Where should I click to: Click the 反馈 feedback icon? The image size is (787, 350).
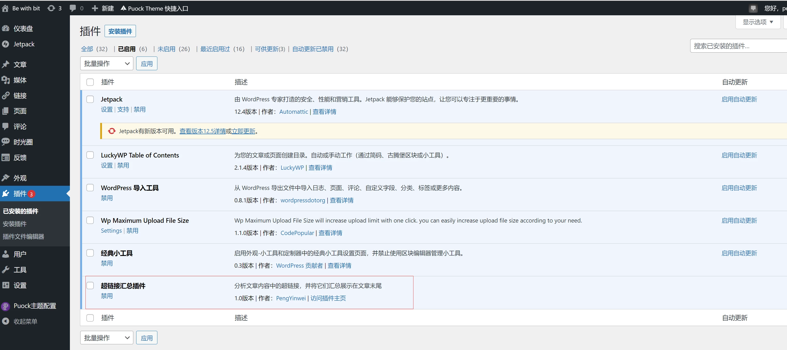click(5, 158)
